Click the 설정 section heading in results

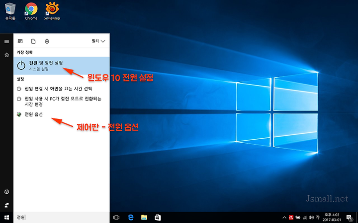tap(20, 79)
